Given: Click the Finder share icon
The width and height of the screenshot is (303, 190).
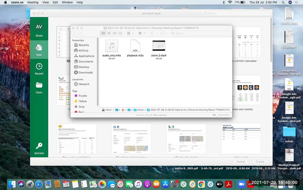Looking at the screenshot, I should (152, 33).
